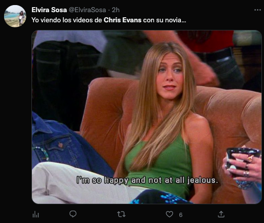Open Elvira Sosa's profile picture

pyautogui.click(x=15, y=16)
